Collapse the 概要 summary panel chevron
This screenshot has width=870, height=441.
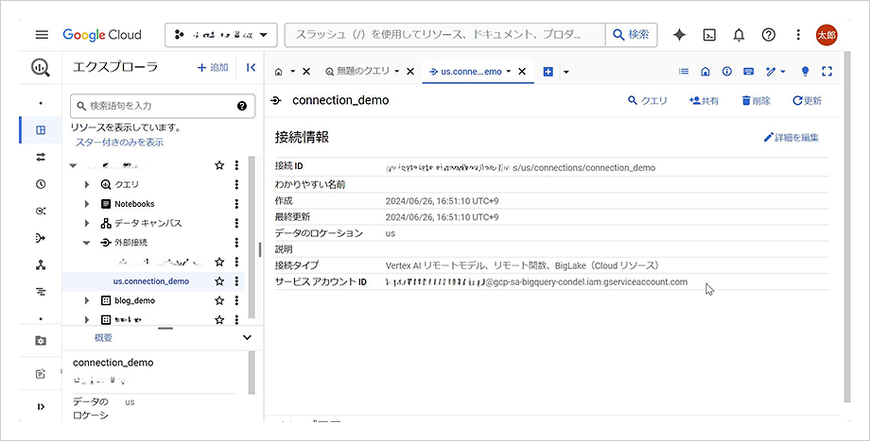(248, 337)
